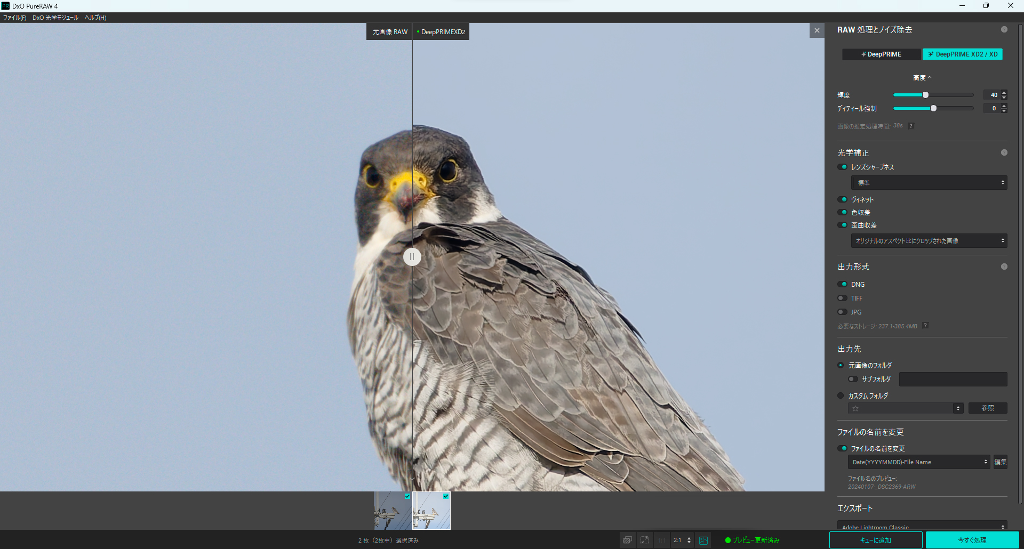This screenshot has width=1024, height=549.
Task: Click the 輝度 luminance slider handle
Action: point(925,95)
